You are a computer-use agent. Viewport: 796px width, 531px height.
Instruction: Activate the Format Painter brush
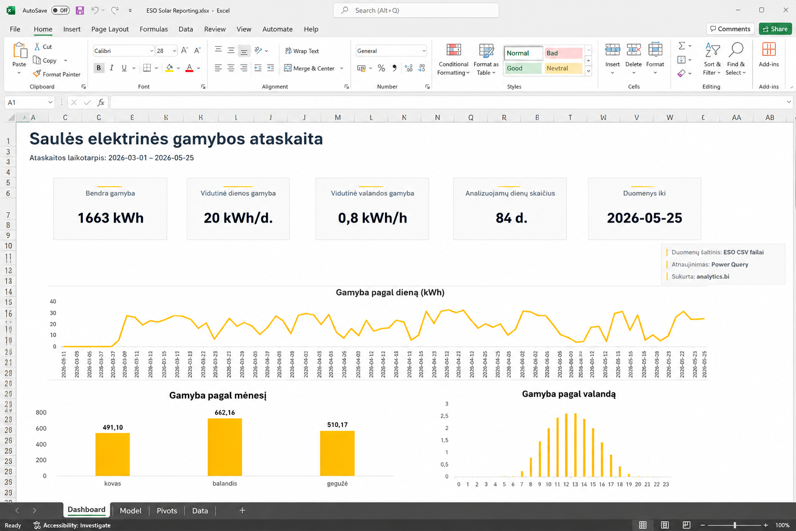(x=37, y=74)
